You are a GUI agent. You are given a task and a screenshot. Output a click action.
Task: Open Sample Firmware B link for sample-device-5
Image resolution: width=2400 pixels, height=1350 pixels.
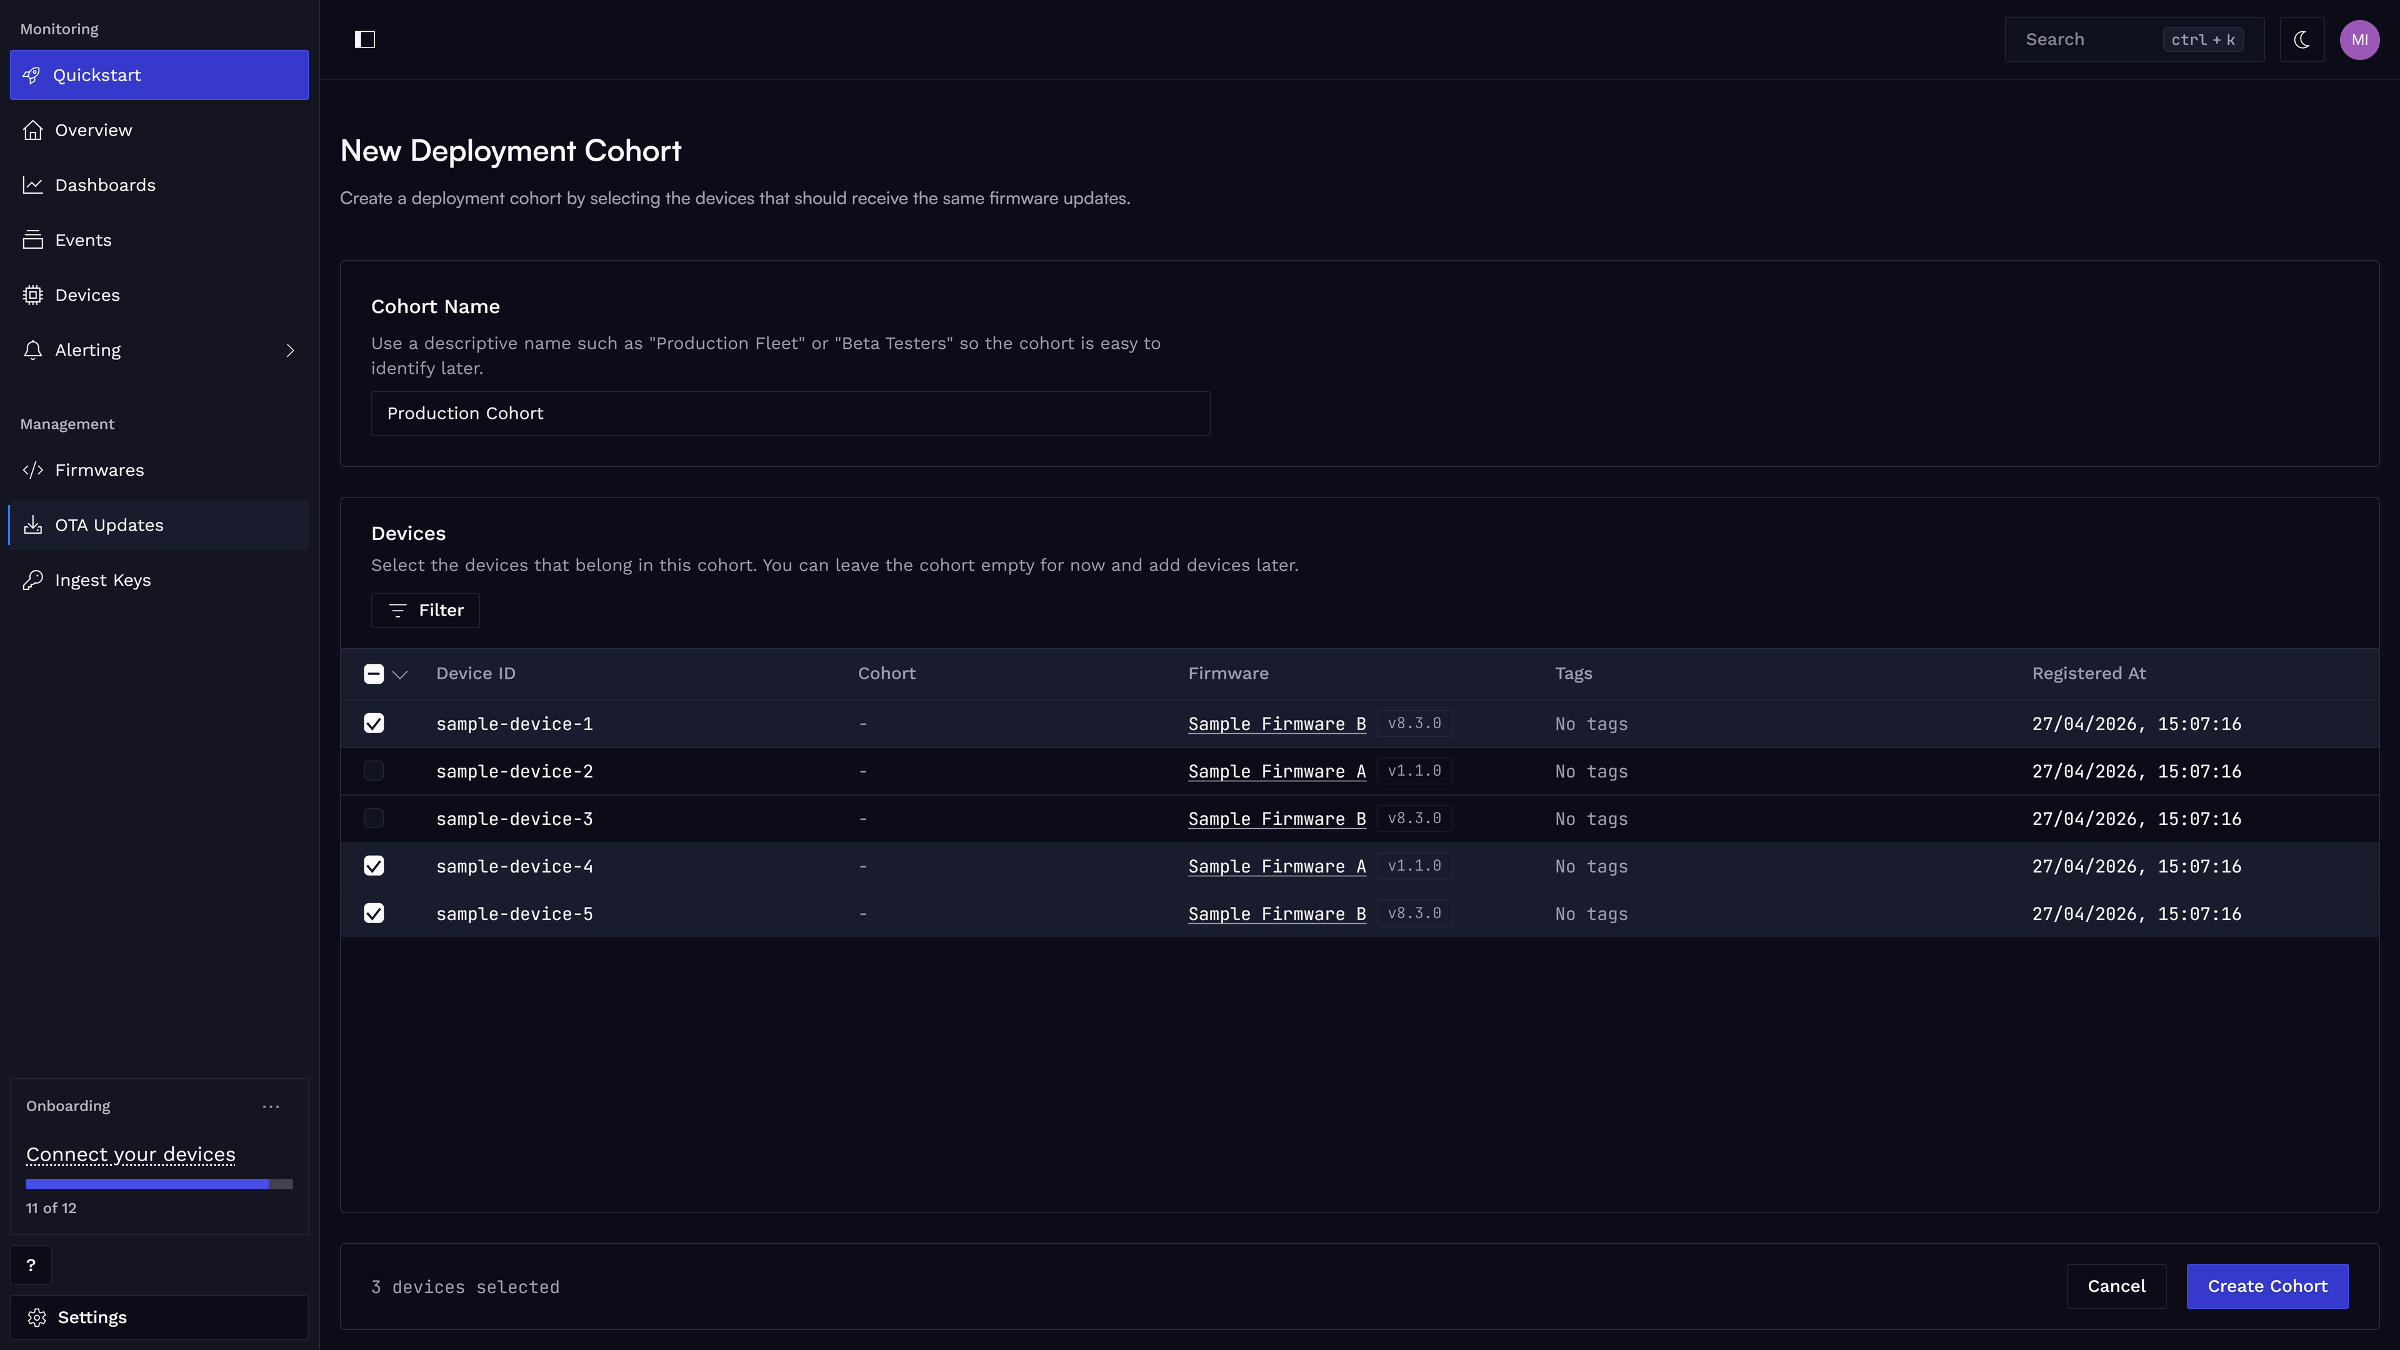tap(1276, 914)
